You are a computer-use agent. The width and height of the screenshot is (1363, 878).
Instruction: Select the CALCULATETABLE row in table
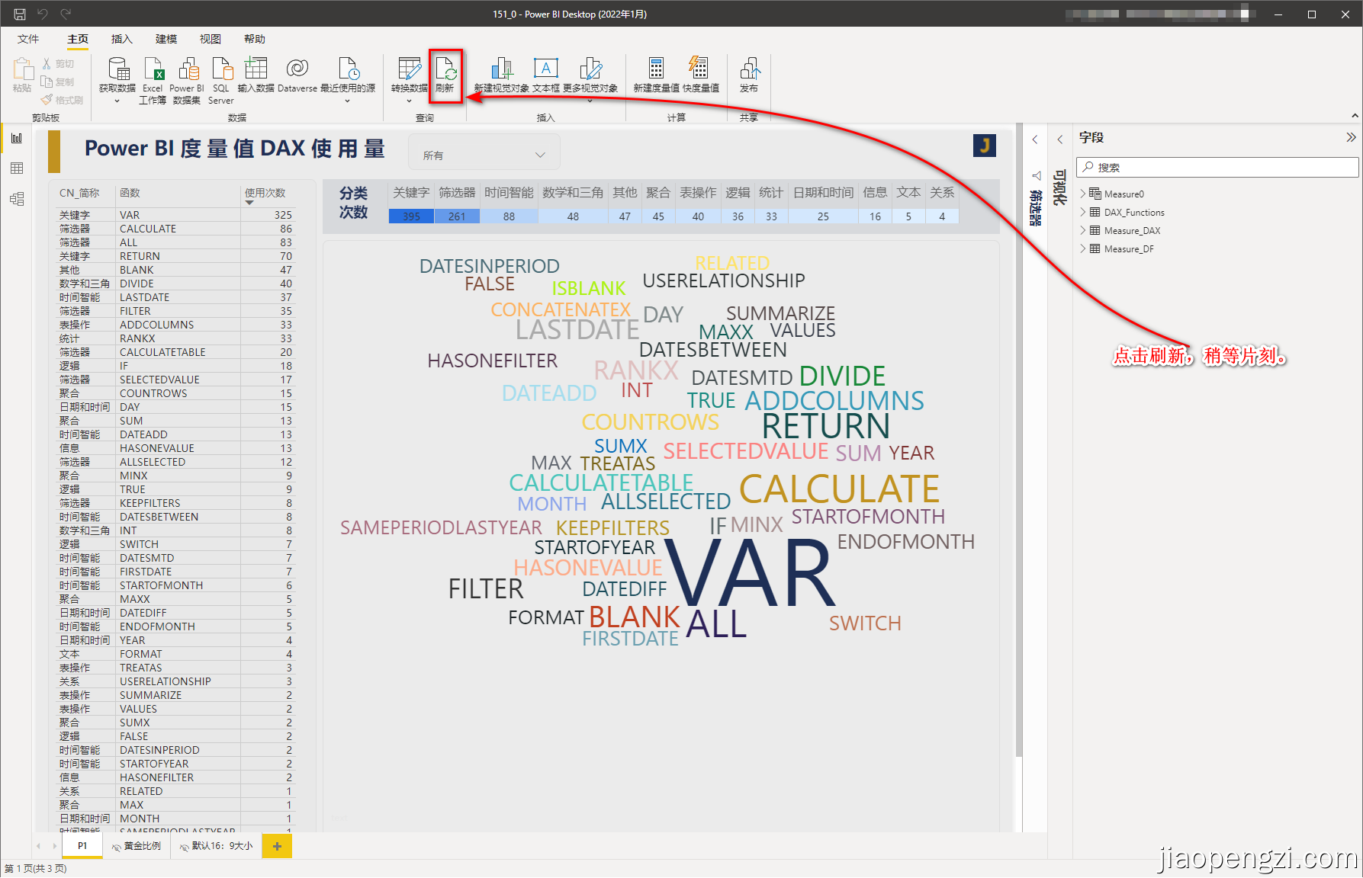click(175, 352)
